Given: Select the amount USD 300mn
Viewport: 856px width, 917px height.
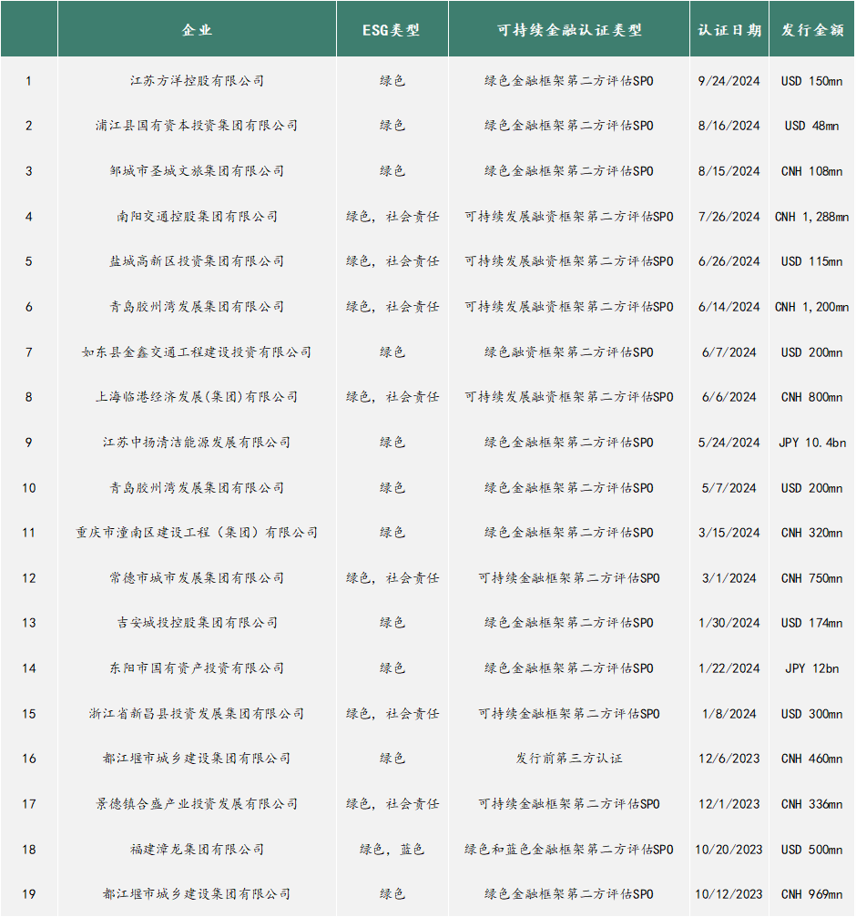Looking at the screenshot, I should 812,714.
